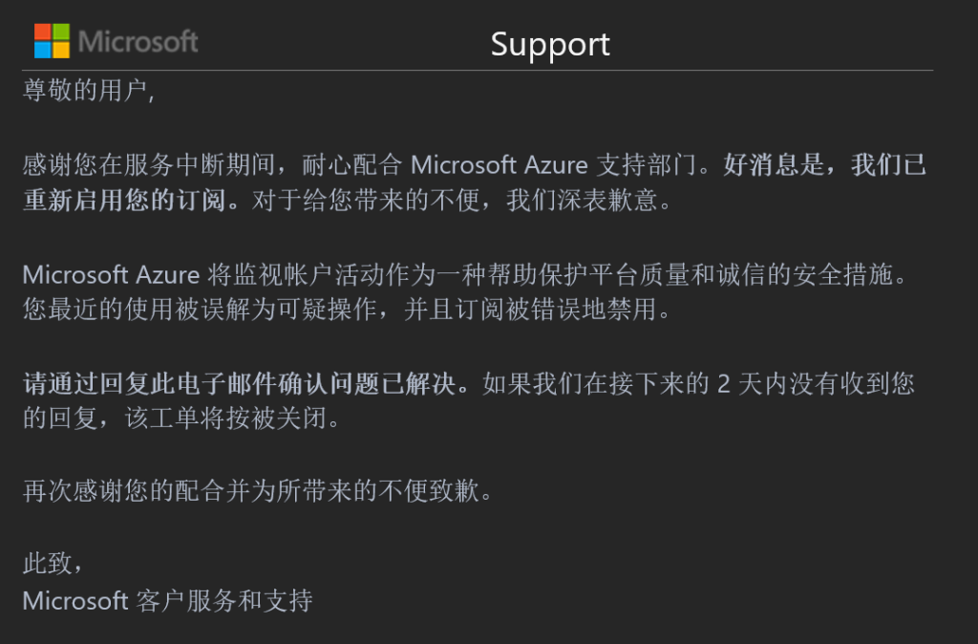Click the bold text 请通过回复此电子邮件确认问题已解决
This screenshot has width=978, height=644.
pyautogui.click(x=245, y=384)
